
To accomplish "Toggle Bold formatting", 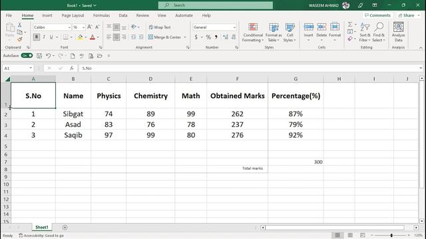I will (x=36, y=37).
